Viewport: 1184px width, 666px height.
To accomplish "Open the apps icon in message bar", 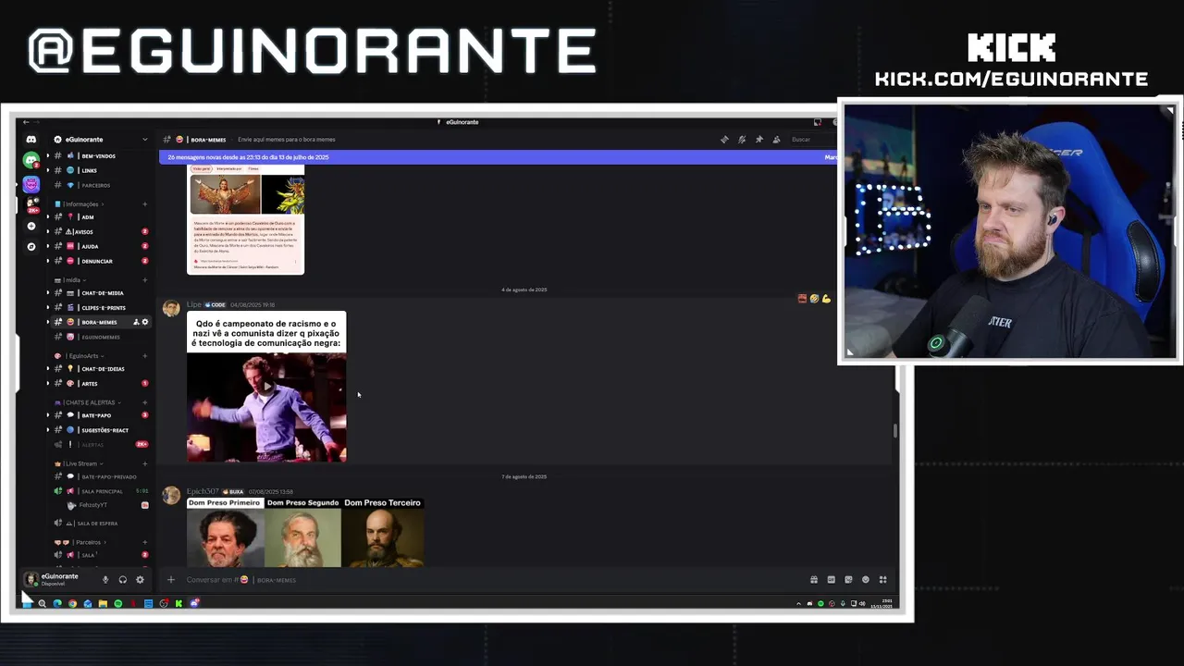I will 882,580.
